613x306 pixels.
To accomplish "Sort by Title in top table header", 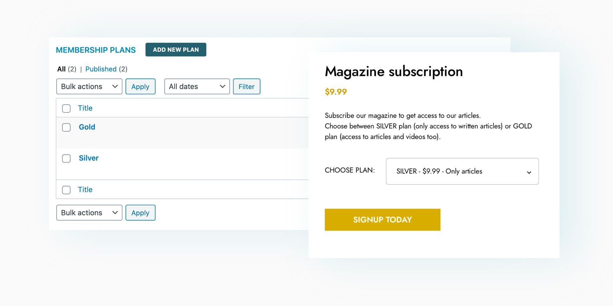I will click(85, 108).
